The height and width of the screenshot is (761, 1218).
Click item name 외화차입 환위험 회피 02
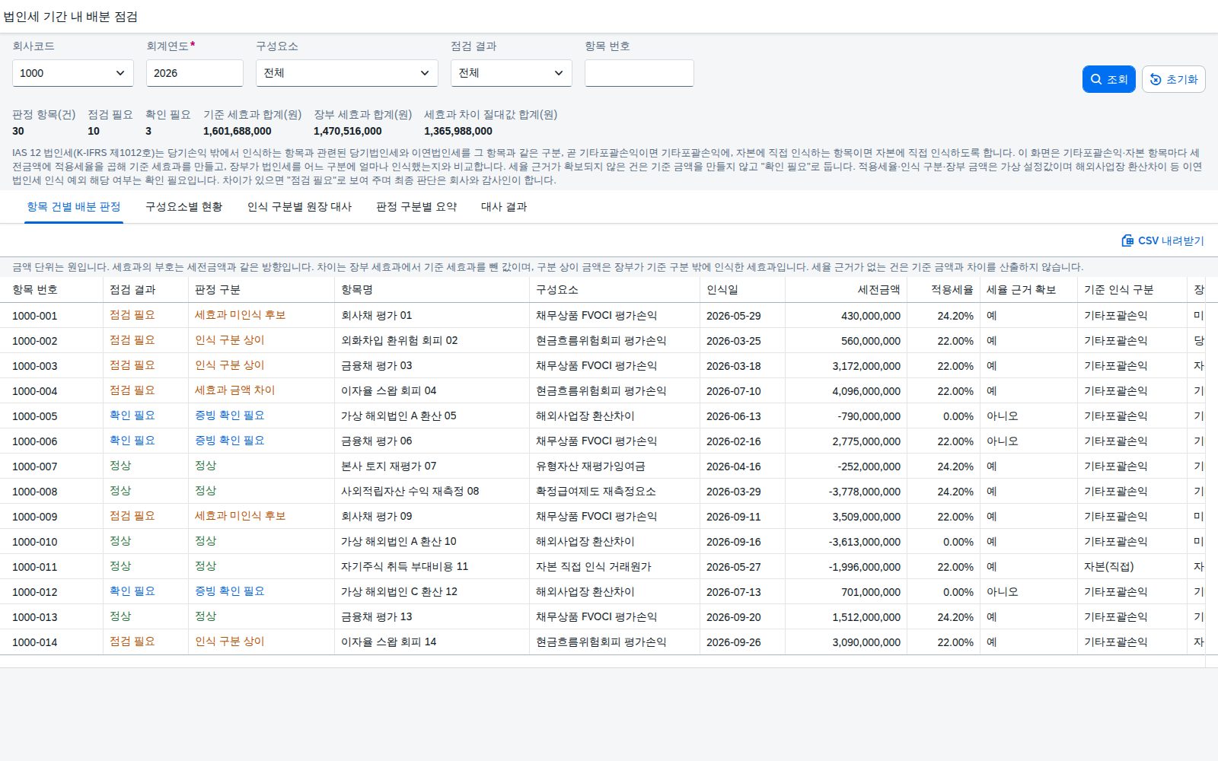(400, 341)
